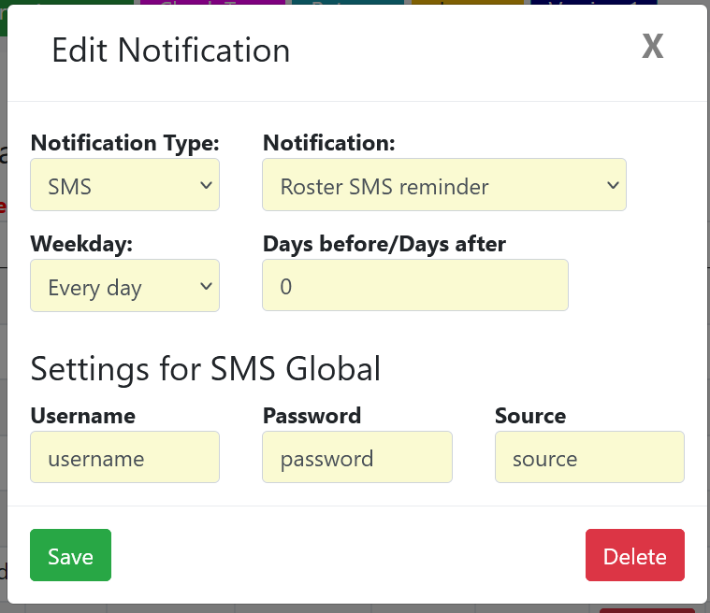Click the Days before/Days after input field
This screenshot has height=613, width=710.
415,286
